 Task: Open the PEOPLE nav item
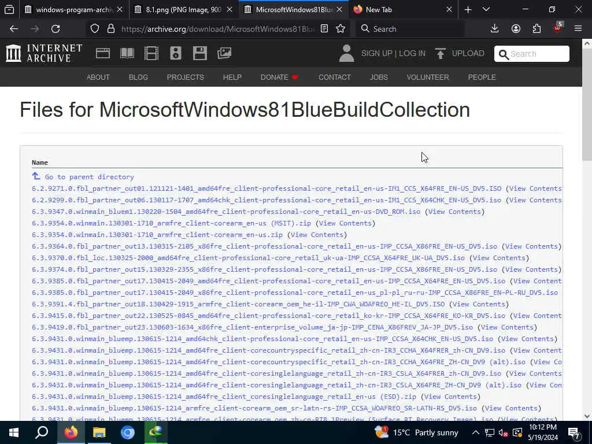[482, 77]
